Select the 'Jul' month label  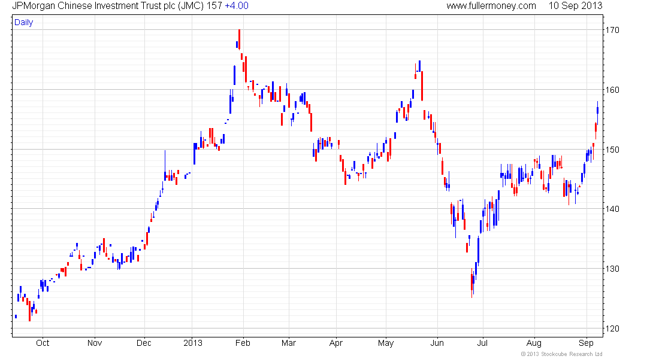point(482,343)
